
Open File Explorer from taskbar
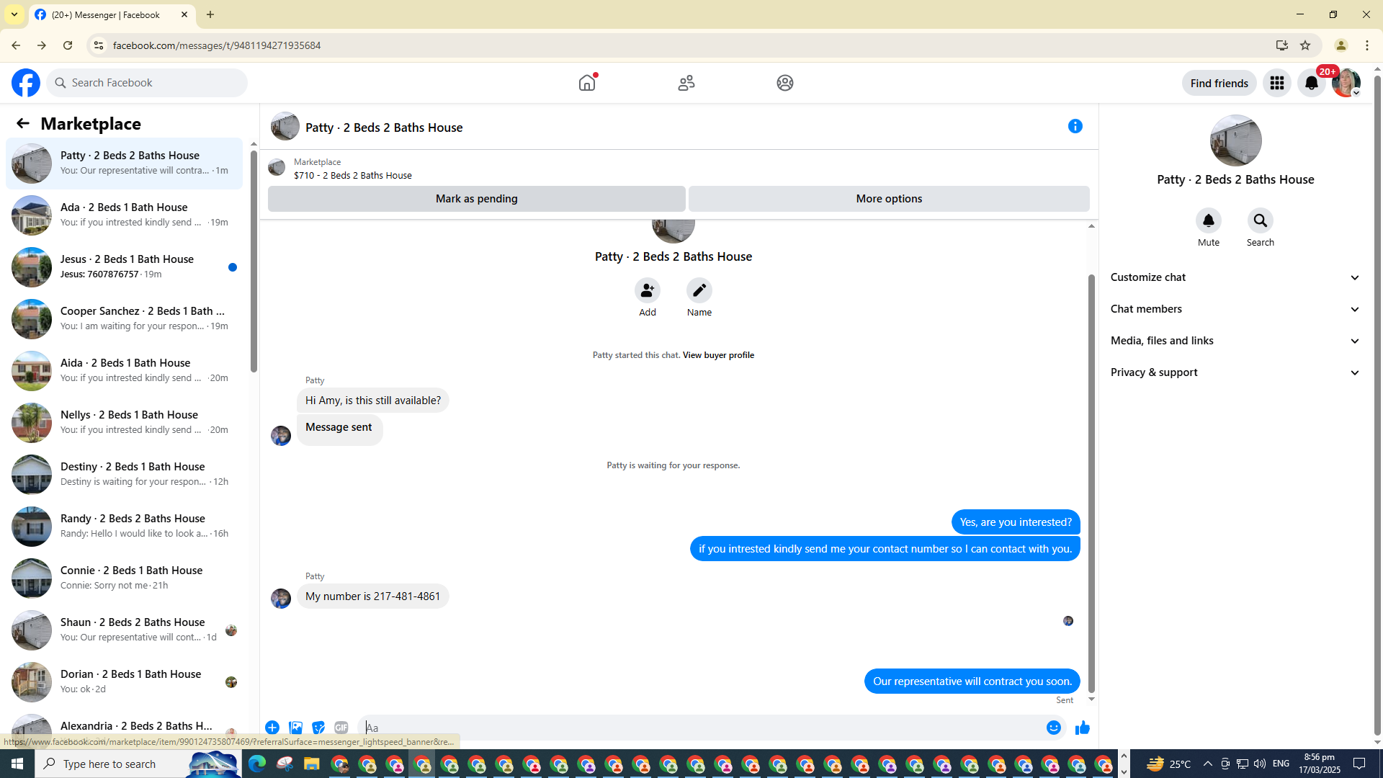point(311,764)
